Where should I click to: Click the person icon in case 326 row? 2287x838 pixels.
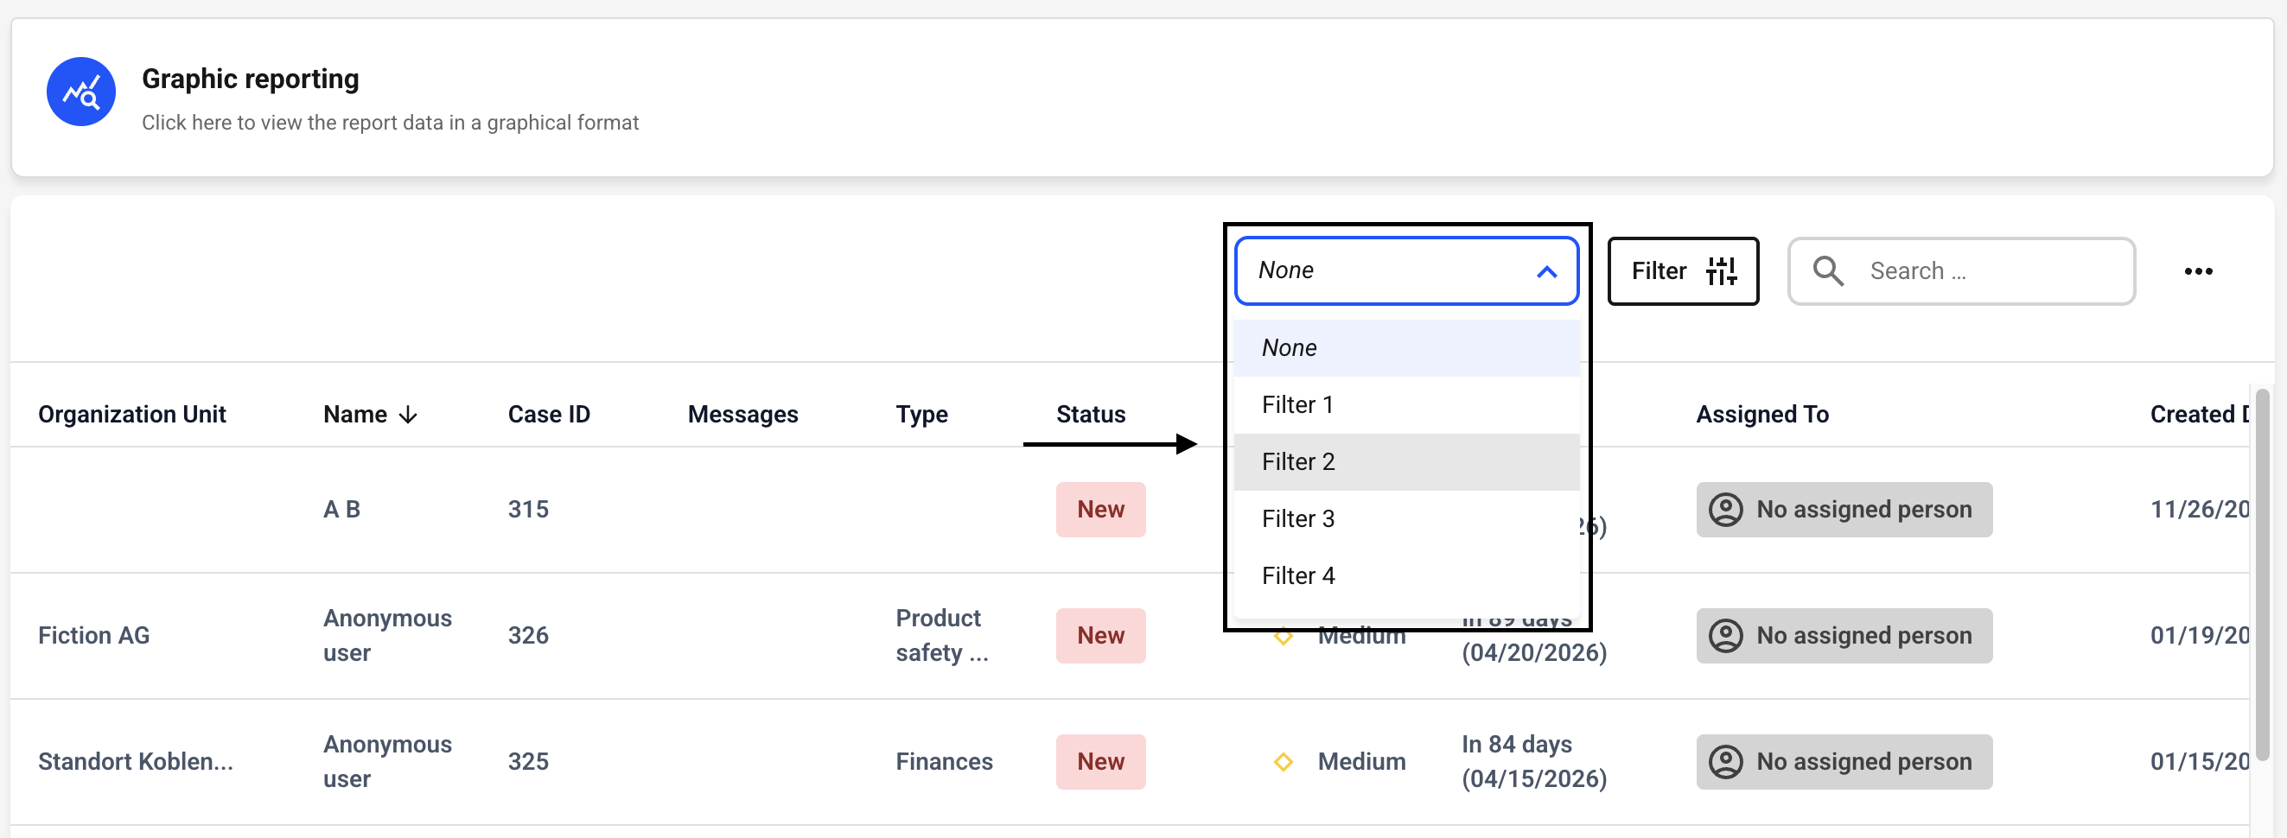(x=1725, y=636)
